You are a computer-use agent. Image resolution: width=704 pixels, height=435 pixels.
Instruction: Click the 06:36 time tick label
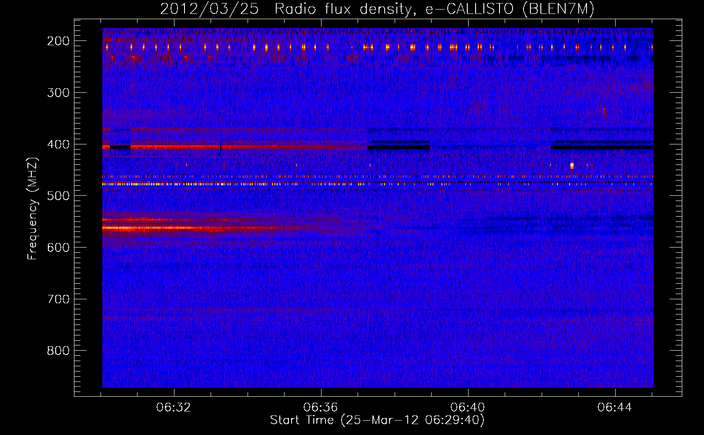(x=321, y=408)
